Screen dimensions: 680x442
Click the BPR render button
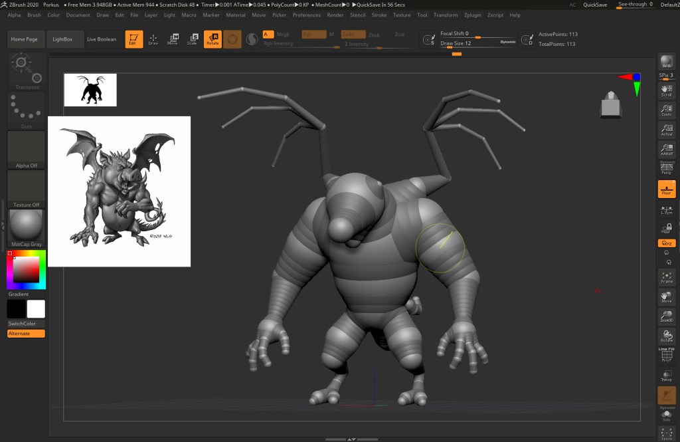pyautogui.click(x=666, y=62)
